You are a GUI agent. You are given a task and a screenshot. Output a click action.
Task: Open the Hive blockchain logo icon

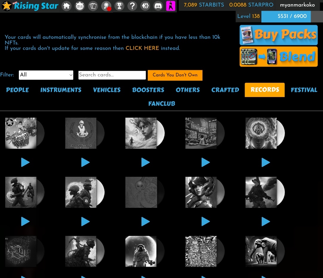pyautogui.click(x=145, y=6)
